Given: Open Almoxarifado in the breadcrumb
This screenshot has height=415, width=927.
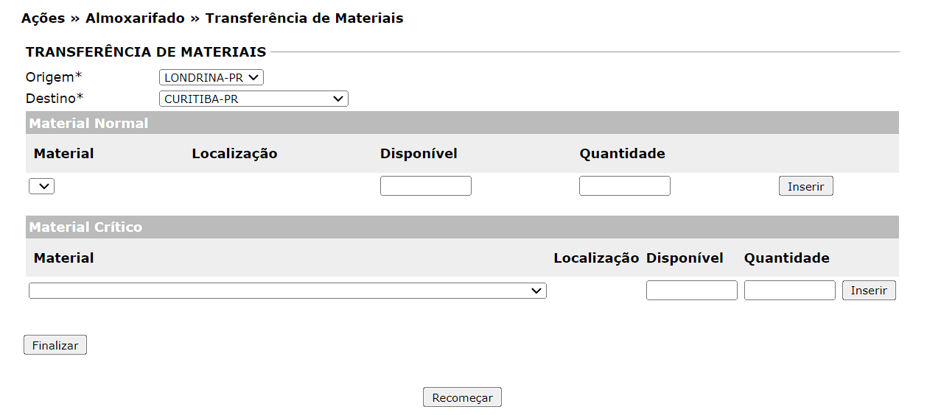Looking at the screenshot, I should pyautogui.click(x=135, y=18).
